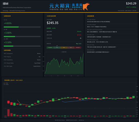The image size is (139, 122).
Task: Click the Sell rating segment
Action: [71, 48]
